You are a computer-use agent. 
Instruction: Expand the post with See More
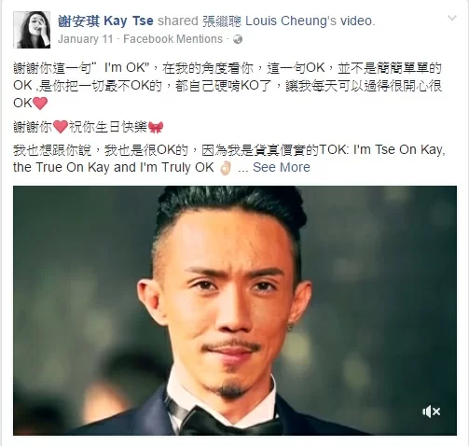tap(282, 167)
